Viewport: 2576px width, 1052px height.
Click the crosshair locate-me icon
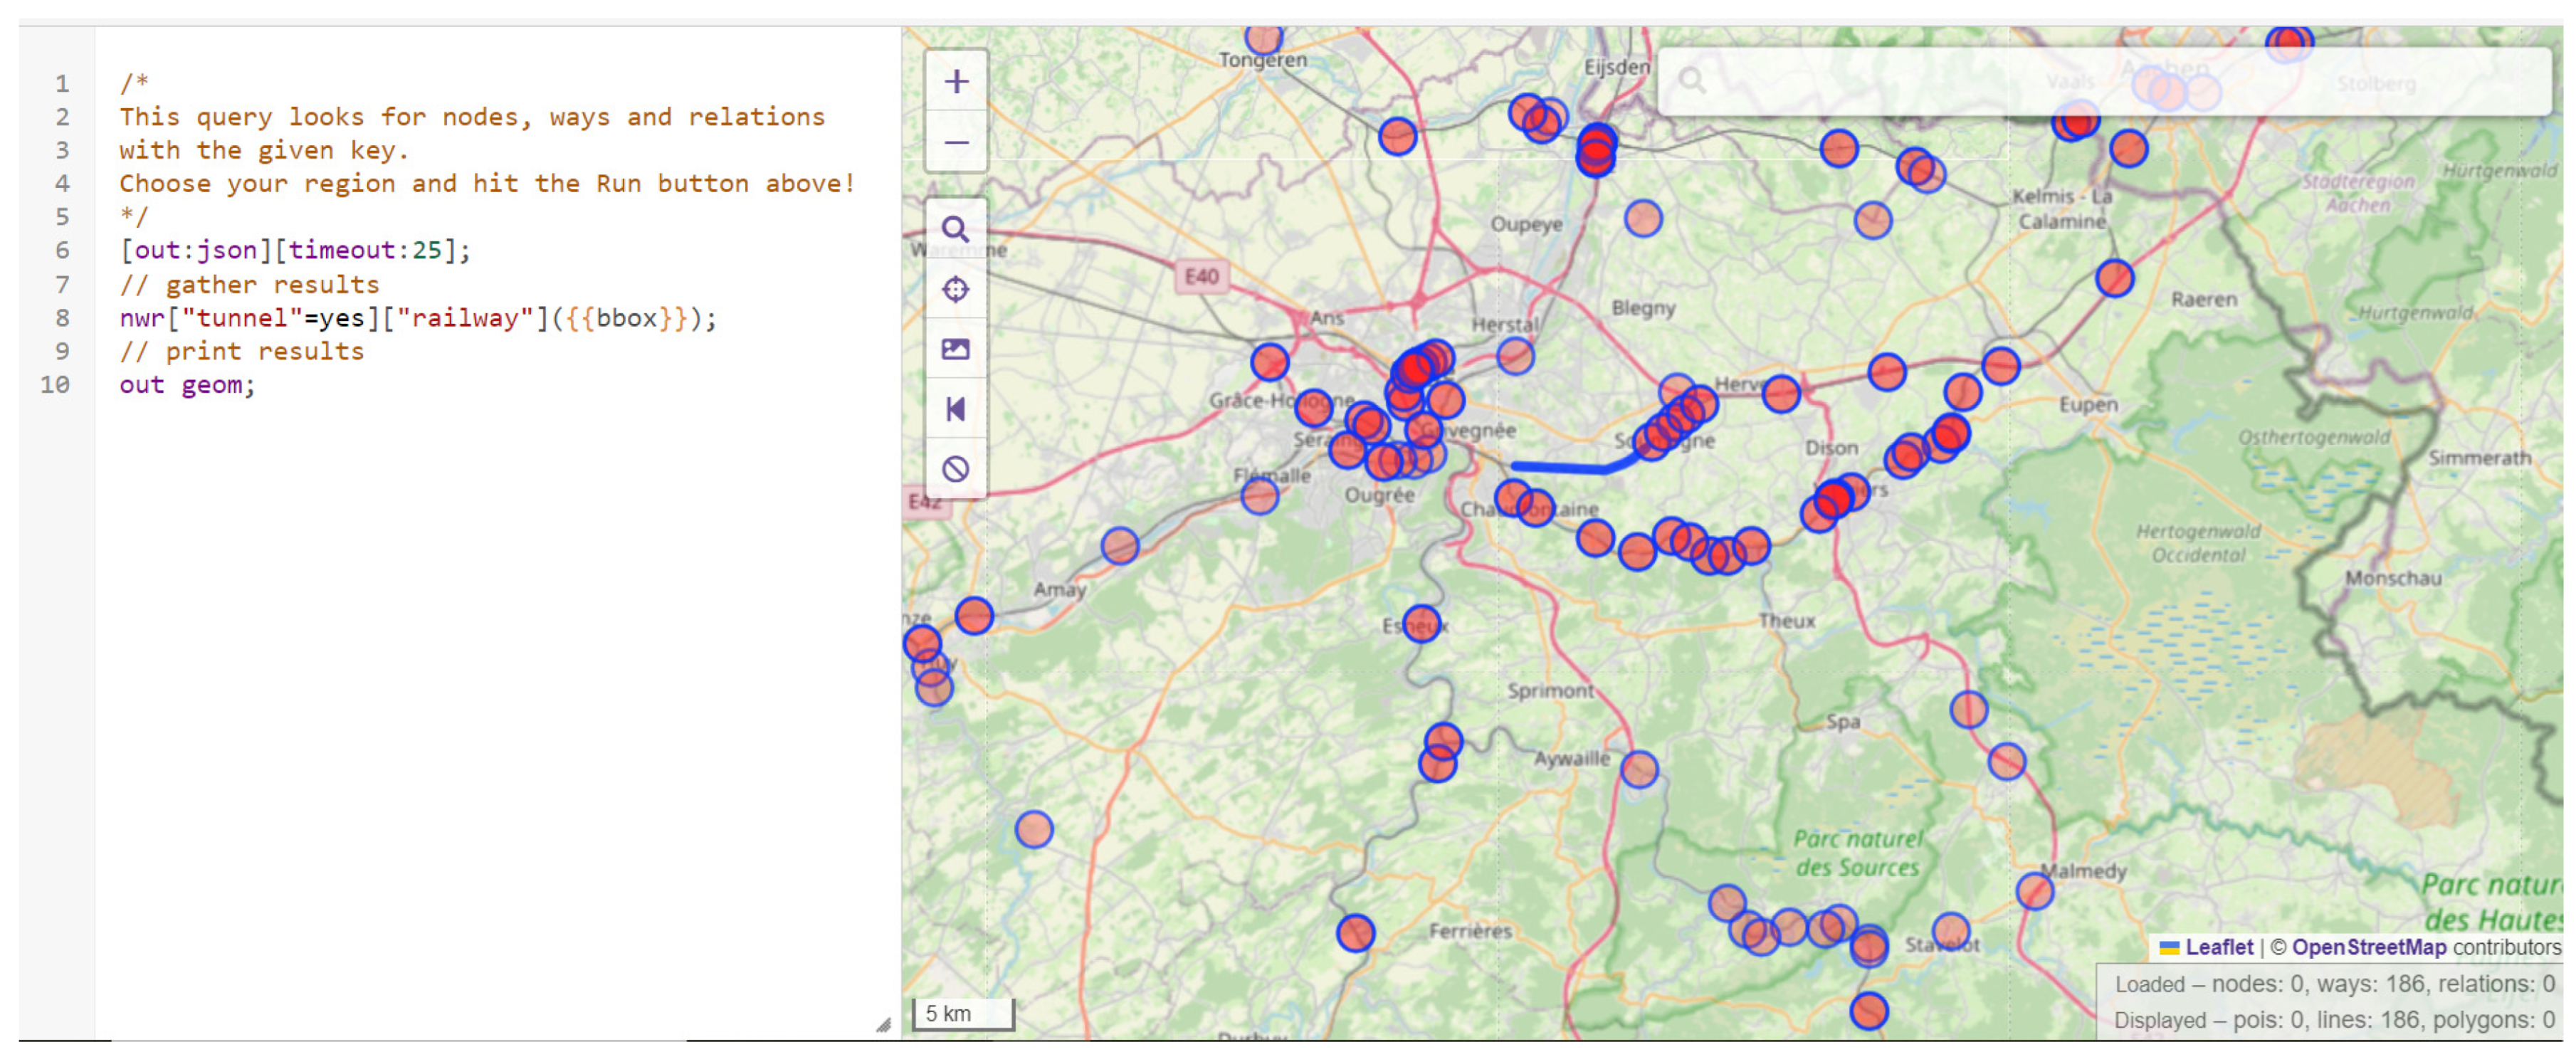(x=956, y=289)
